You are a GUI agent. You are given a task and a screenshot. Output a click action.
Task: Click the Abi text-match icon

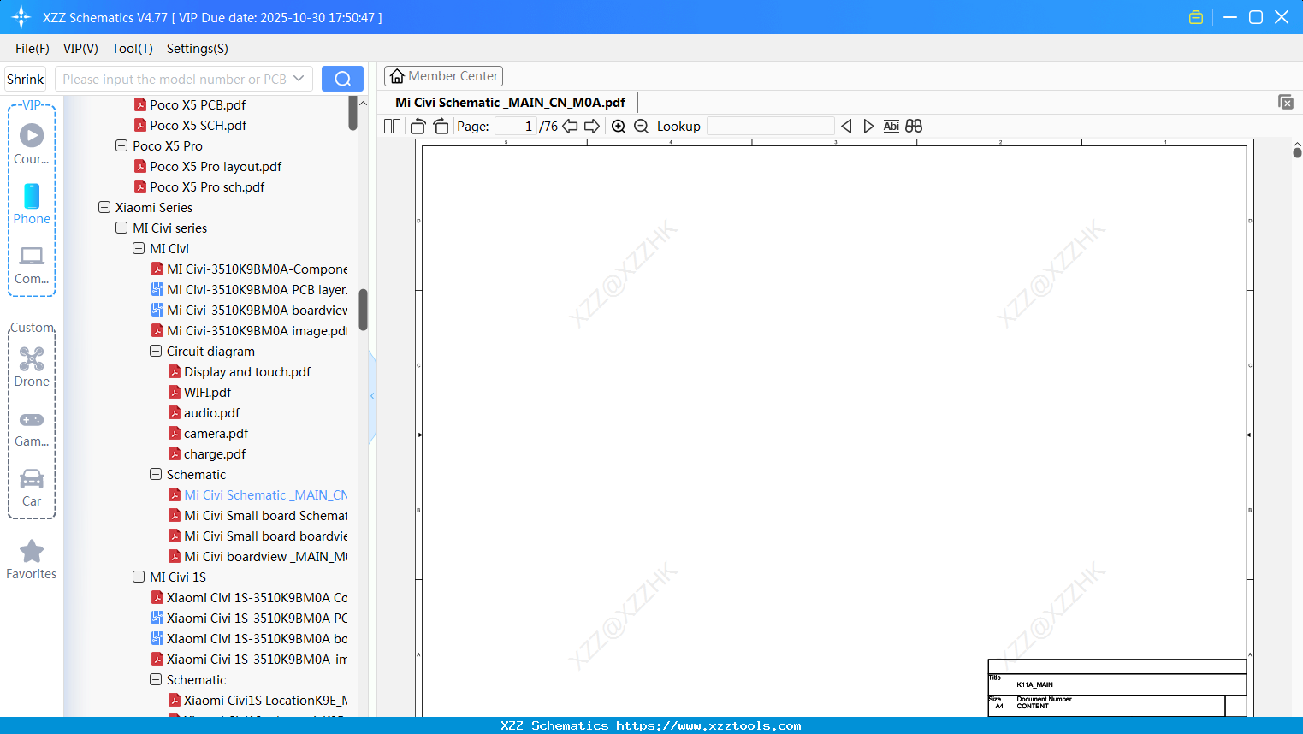pos(891,127)
